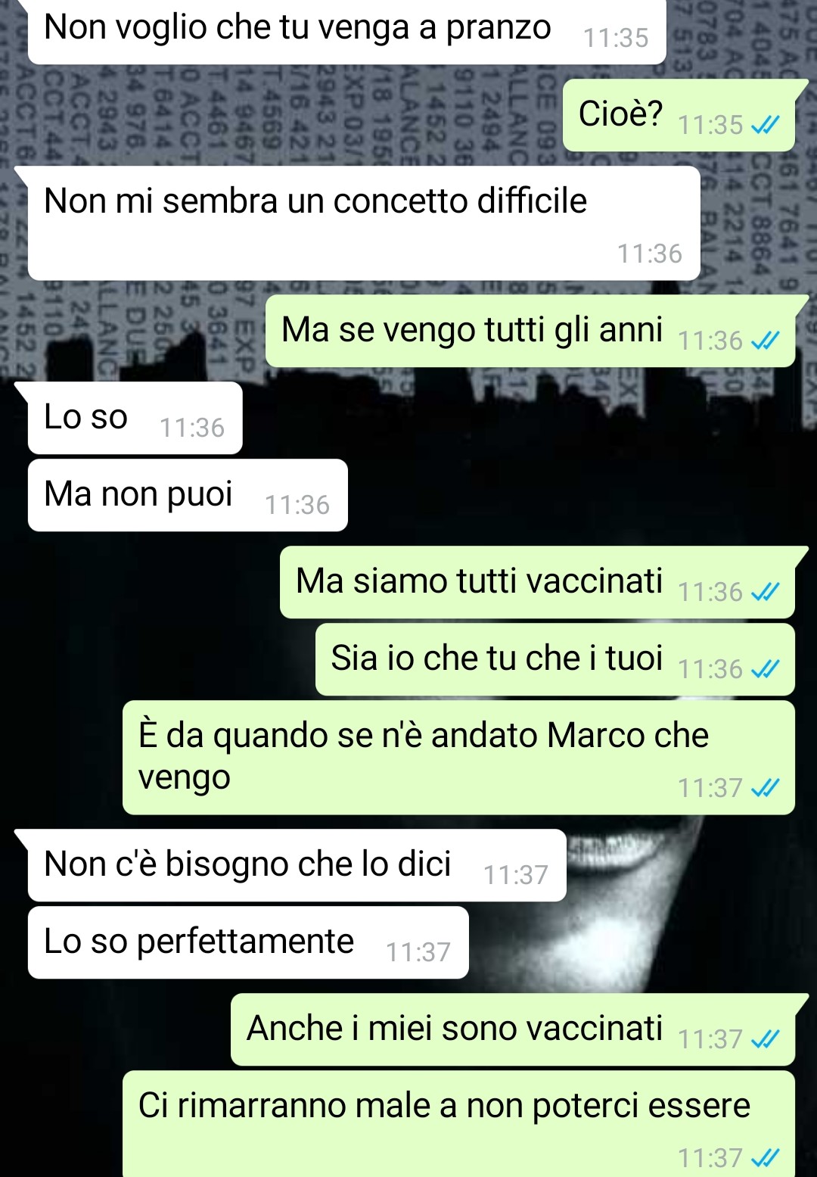Select the 'Ma non puoi' message bubble
Image resolution: width=817 pixels, height=1177 pixels.
coord(188,495)
